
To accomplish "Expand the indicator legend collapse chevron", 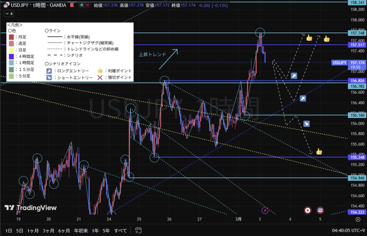I will [9, 14].
